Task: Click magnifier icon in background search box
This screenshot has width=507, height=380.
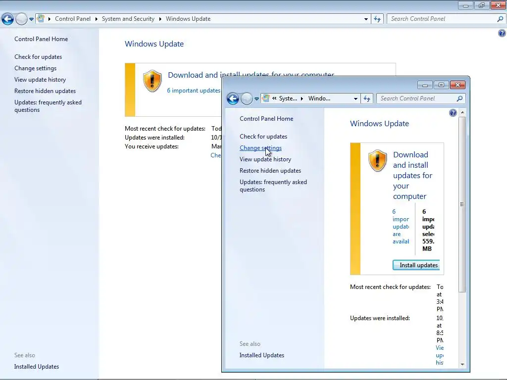Action: (500, 19)
